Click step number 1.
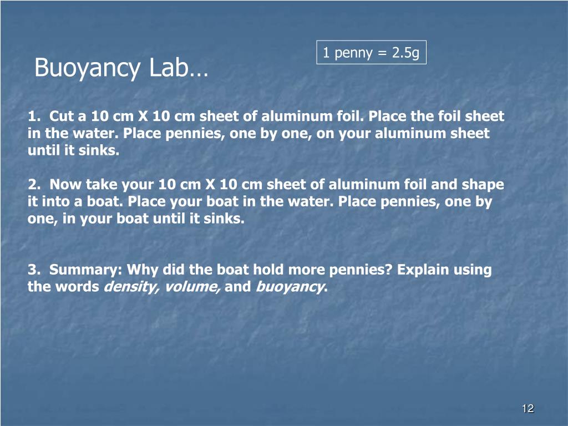568x426 pixels. pos(34,116)
